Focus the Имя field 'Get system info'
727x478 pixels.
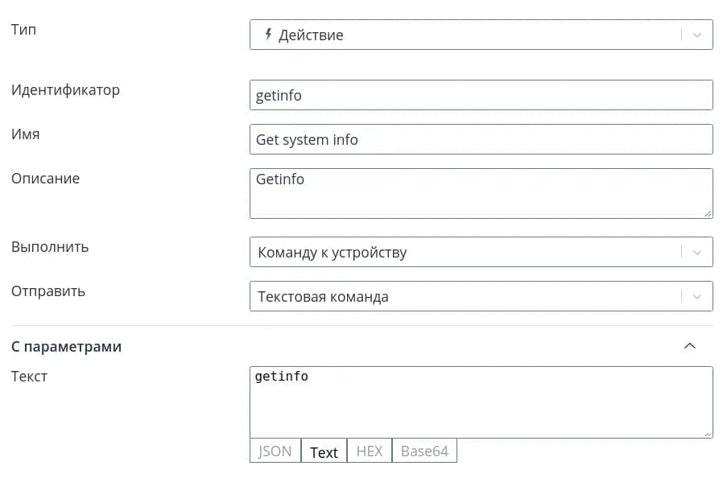tap(481, 139)
